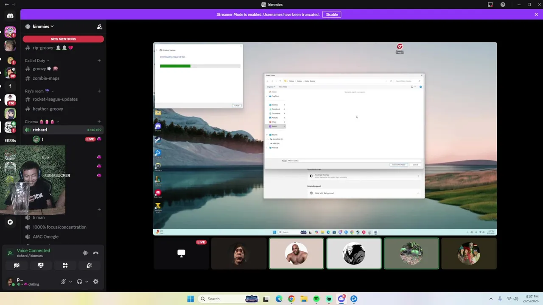Collapse the Ray's room category
The width and height of the screenshot is (543, 305).
(x=39, y=91)
